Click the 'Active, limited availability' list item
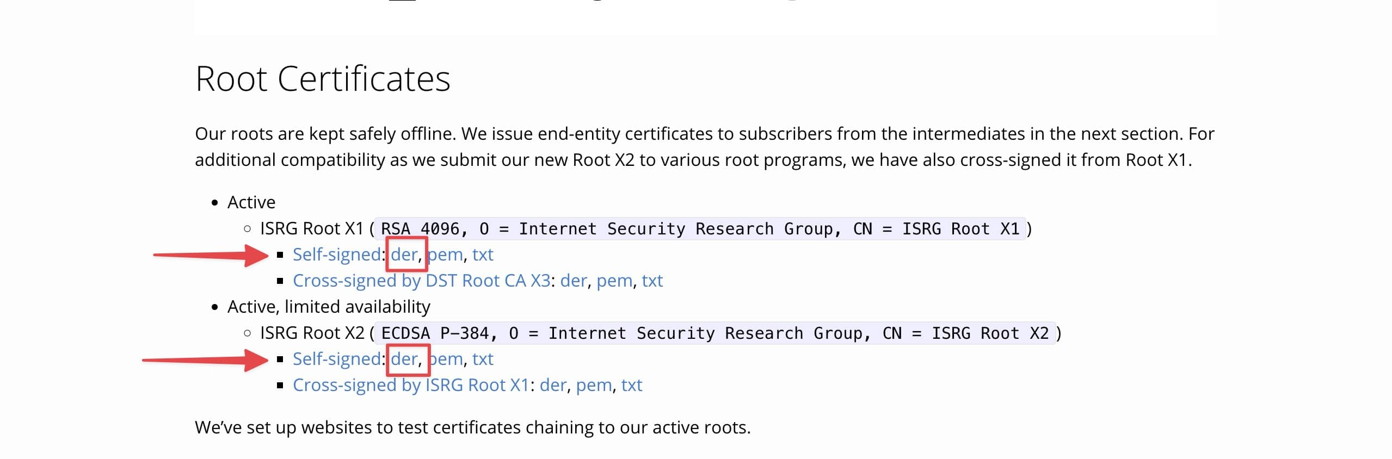 (x=329, y=307)
